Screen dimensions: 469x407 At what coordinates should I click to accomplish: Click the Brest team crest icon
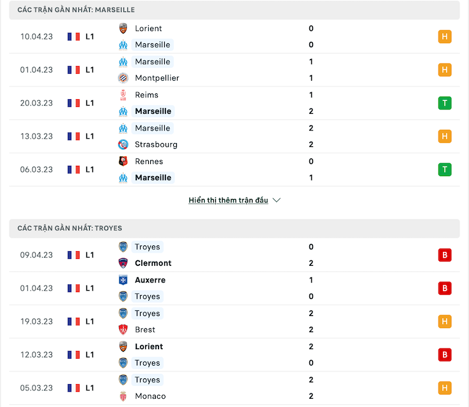(x=123, y=329)
